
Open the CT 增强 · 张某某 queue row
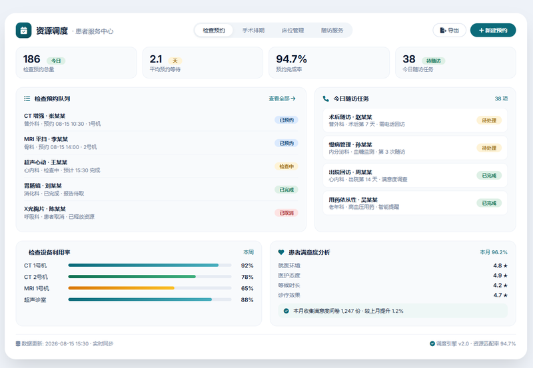tap(161, 120)
